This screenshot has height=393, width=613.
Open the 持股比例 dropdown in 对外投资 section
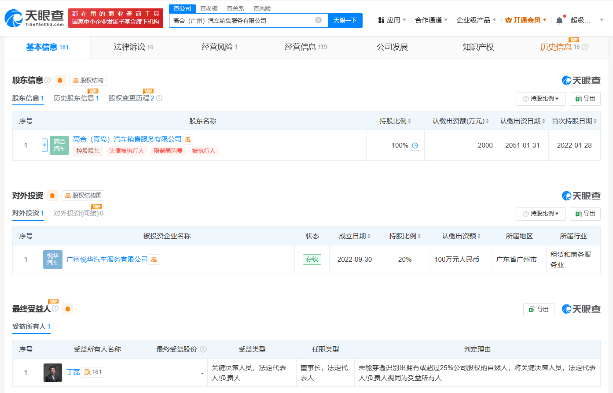click(541, 214)
